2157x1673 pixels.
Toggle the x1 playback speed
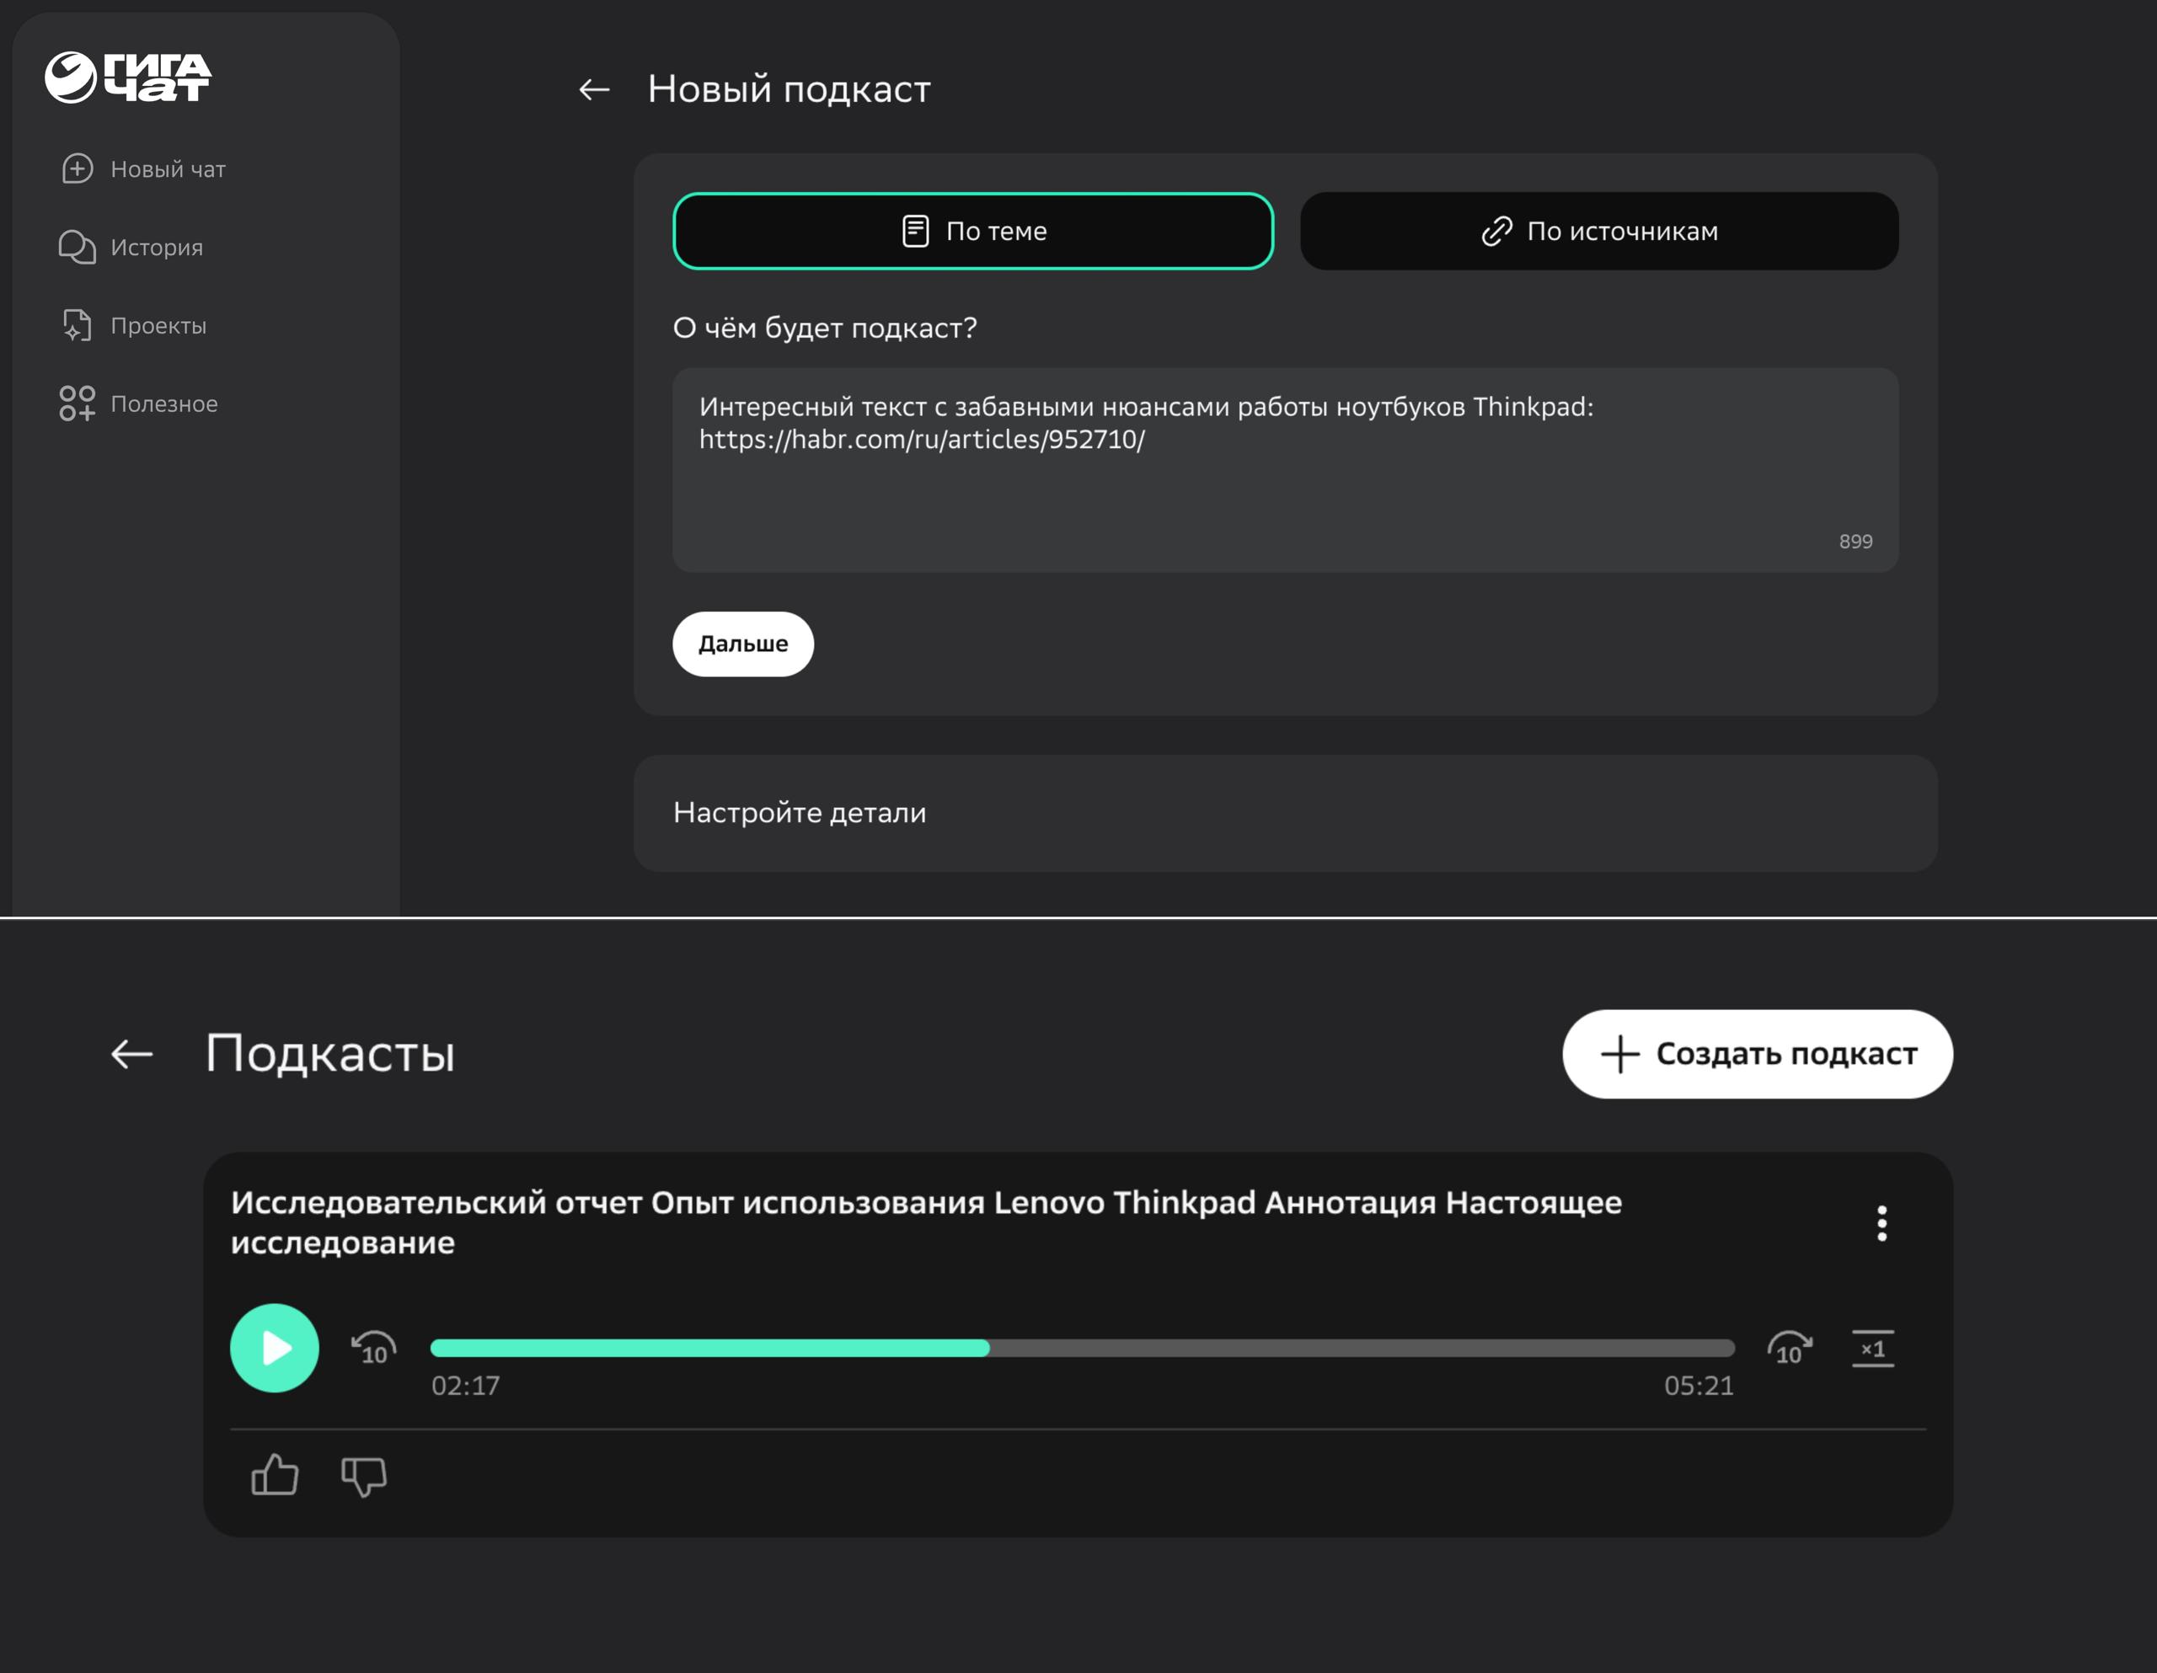click(1872, 1348)
